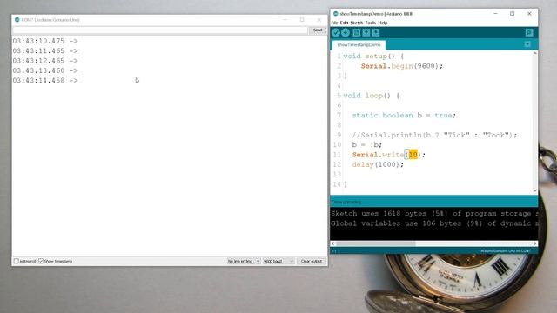Image resolution: width=557 pixels, height=313 pixels.
Task: Select the showTimestampDemo tab
Action: point(359,44)
